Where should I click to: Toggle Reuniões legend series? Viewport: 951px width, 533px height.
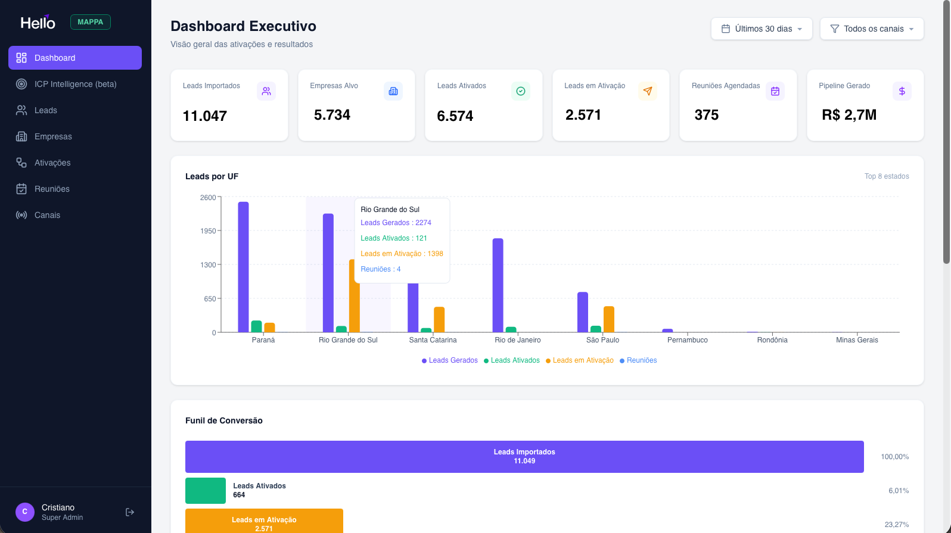(x=638, y=360)
